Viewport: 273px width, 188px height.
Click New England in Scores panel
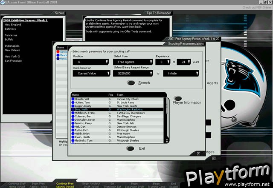point(13,25)
